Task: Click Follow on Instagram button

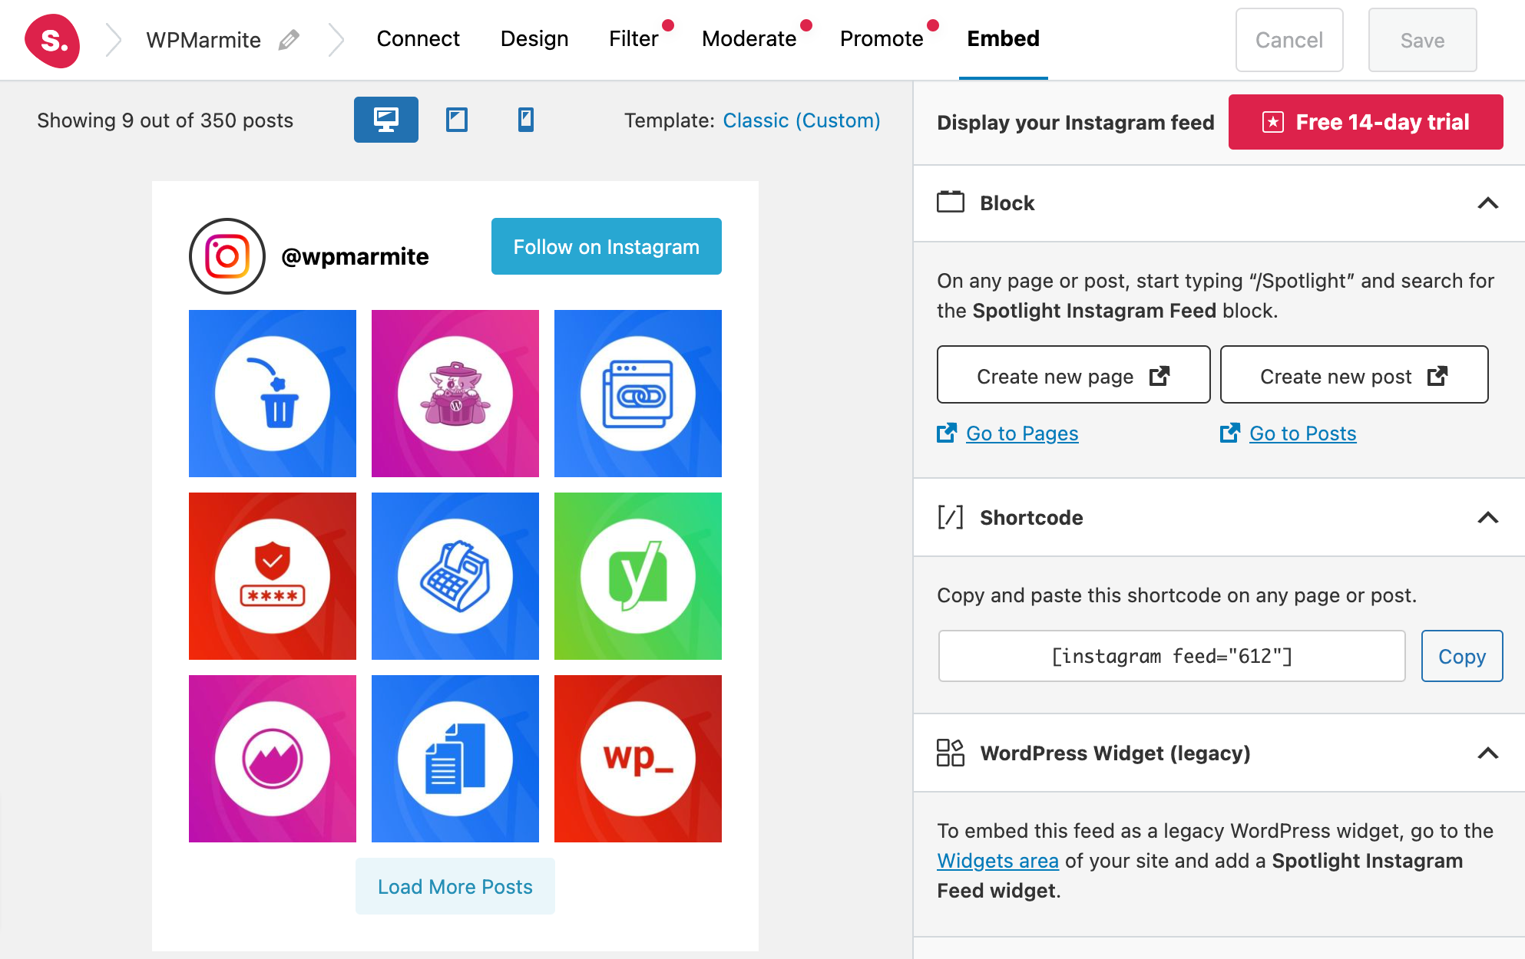Action: coord(607,246)
